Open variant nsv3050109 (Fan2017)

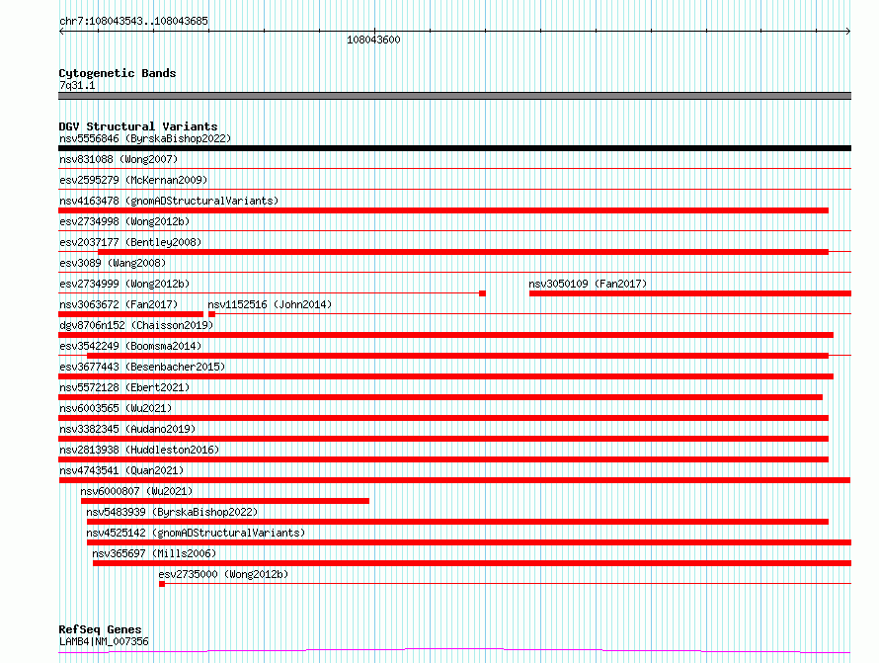coord(588,284)
